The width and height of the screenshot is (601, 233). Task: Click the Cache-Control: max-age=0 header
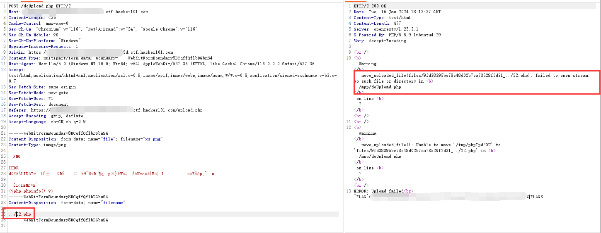click(x=39, y=24)
